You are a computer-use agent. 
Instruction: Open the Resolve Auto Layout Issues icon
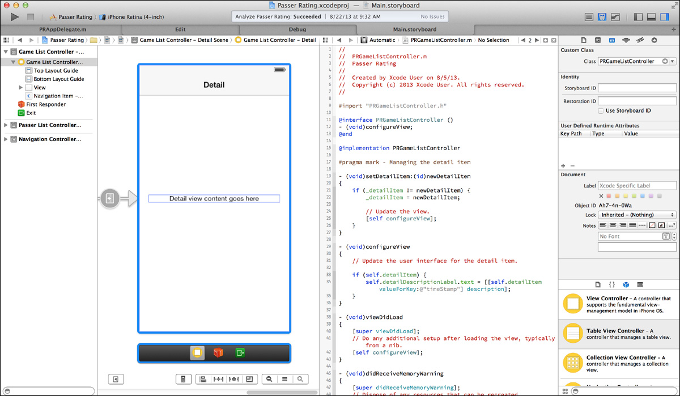point(235,378)
